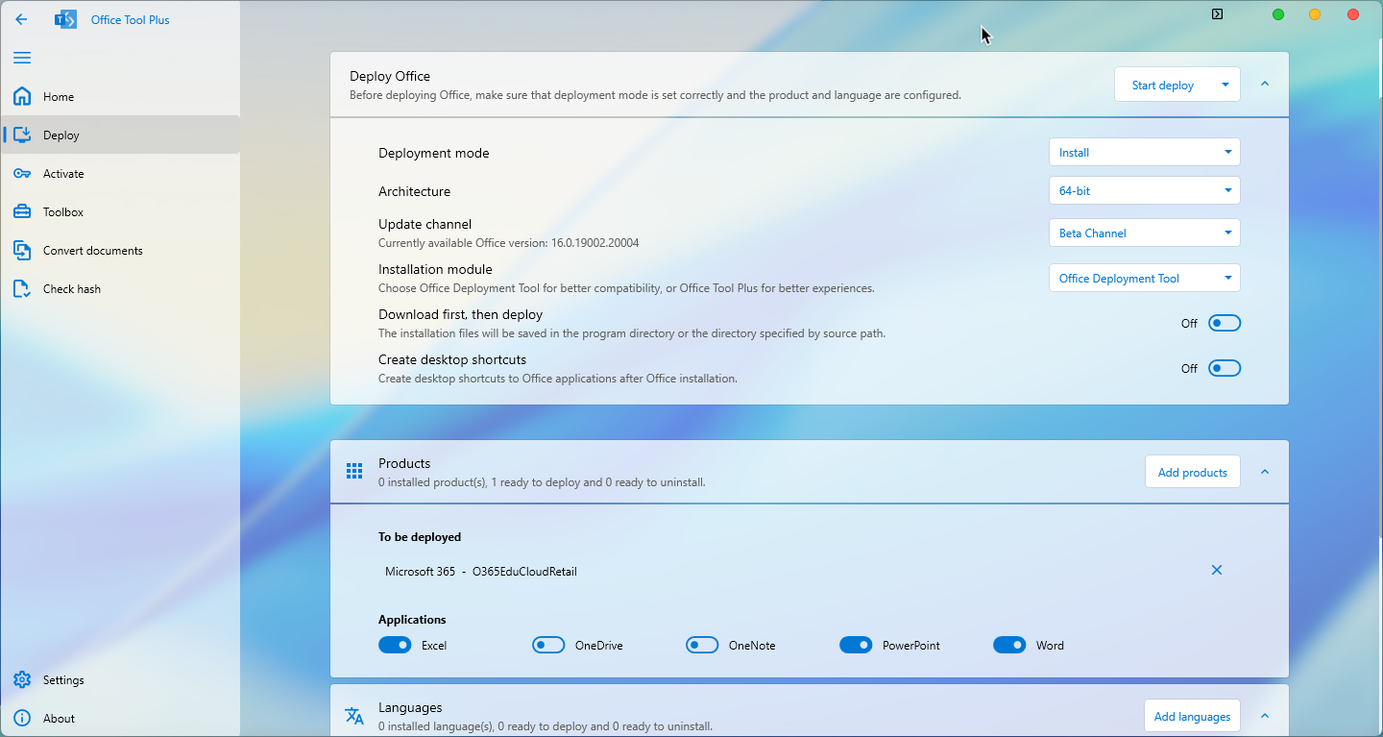Click the back arrow icon
Viewport: 1383px width, 737px height.
tap(21, 19)
